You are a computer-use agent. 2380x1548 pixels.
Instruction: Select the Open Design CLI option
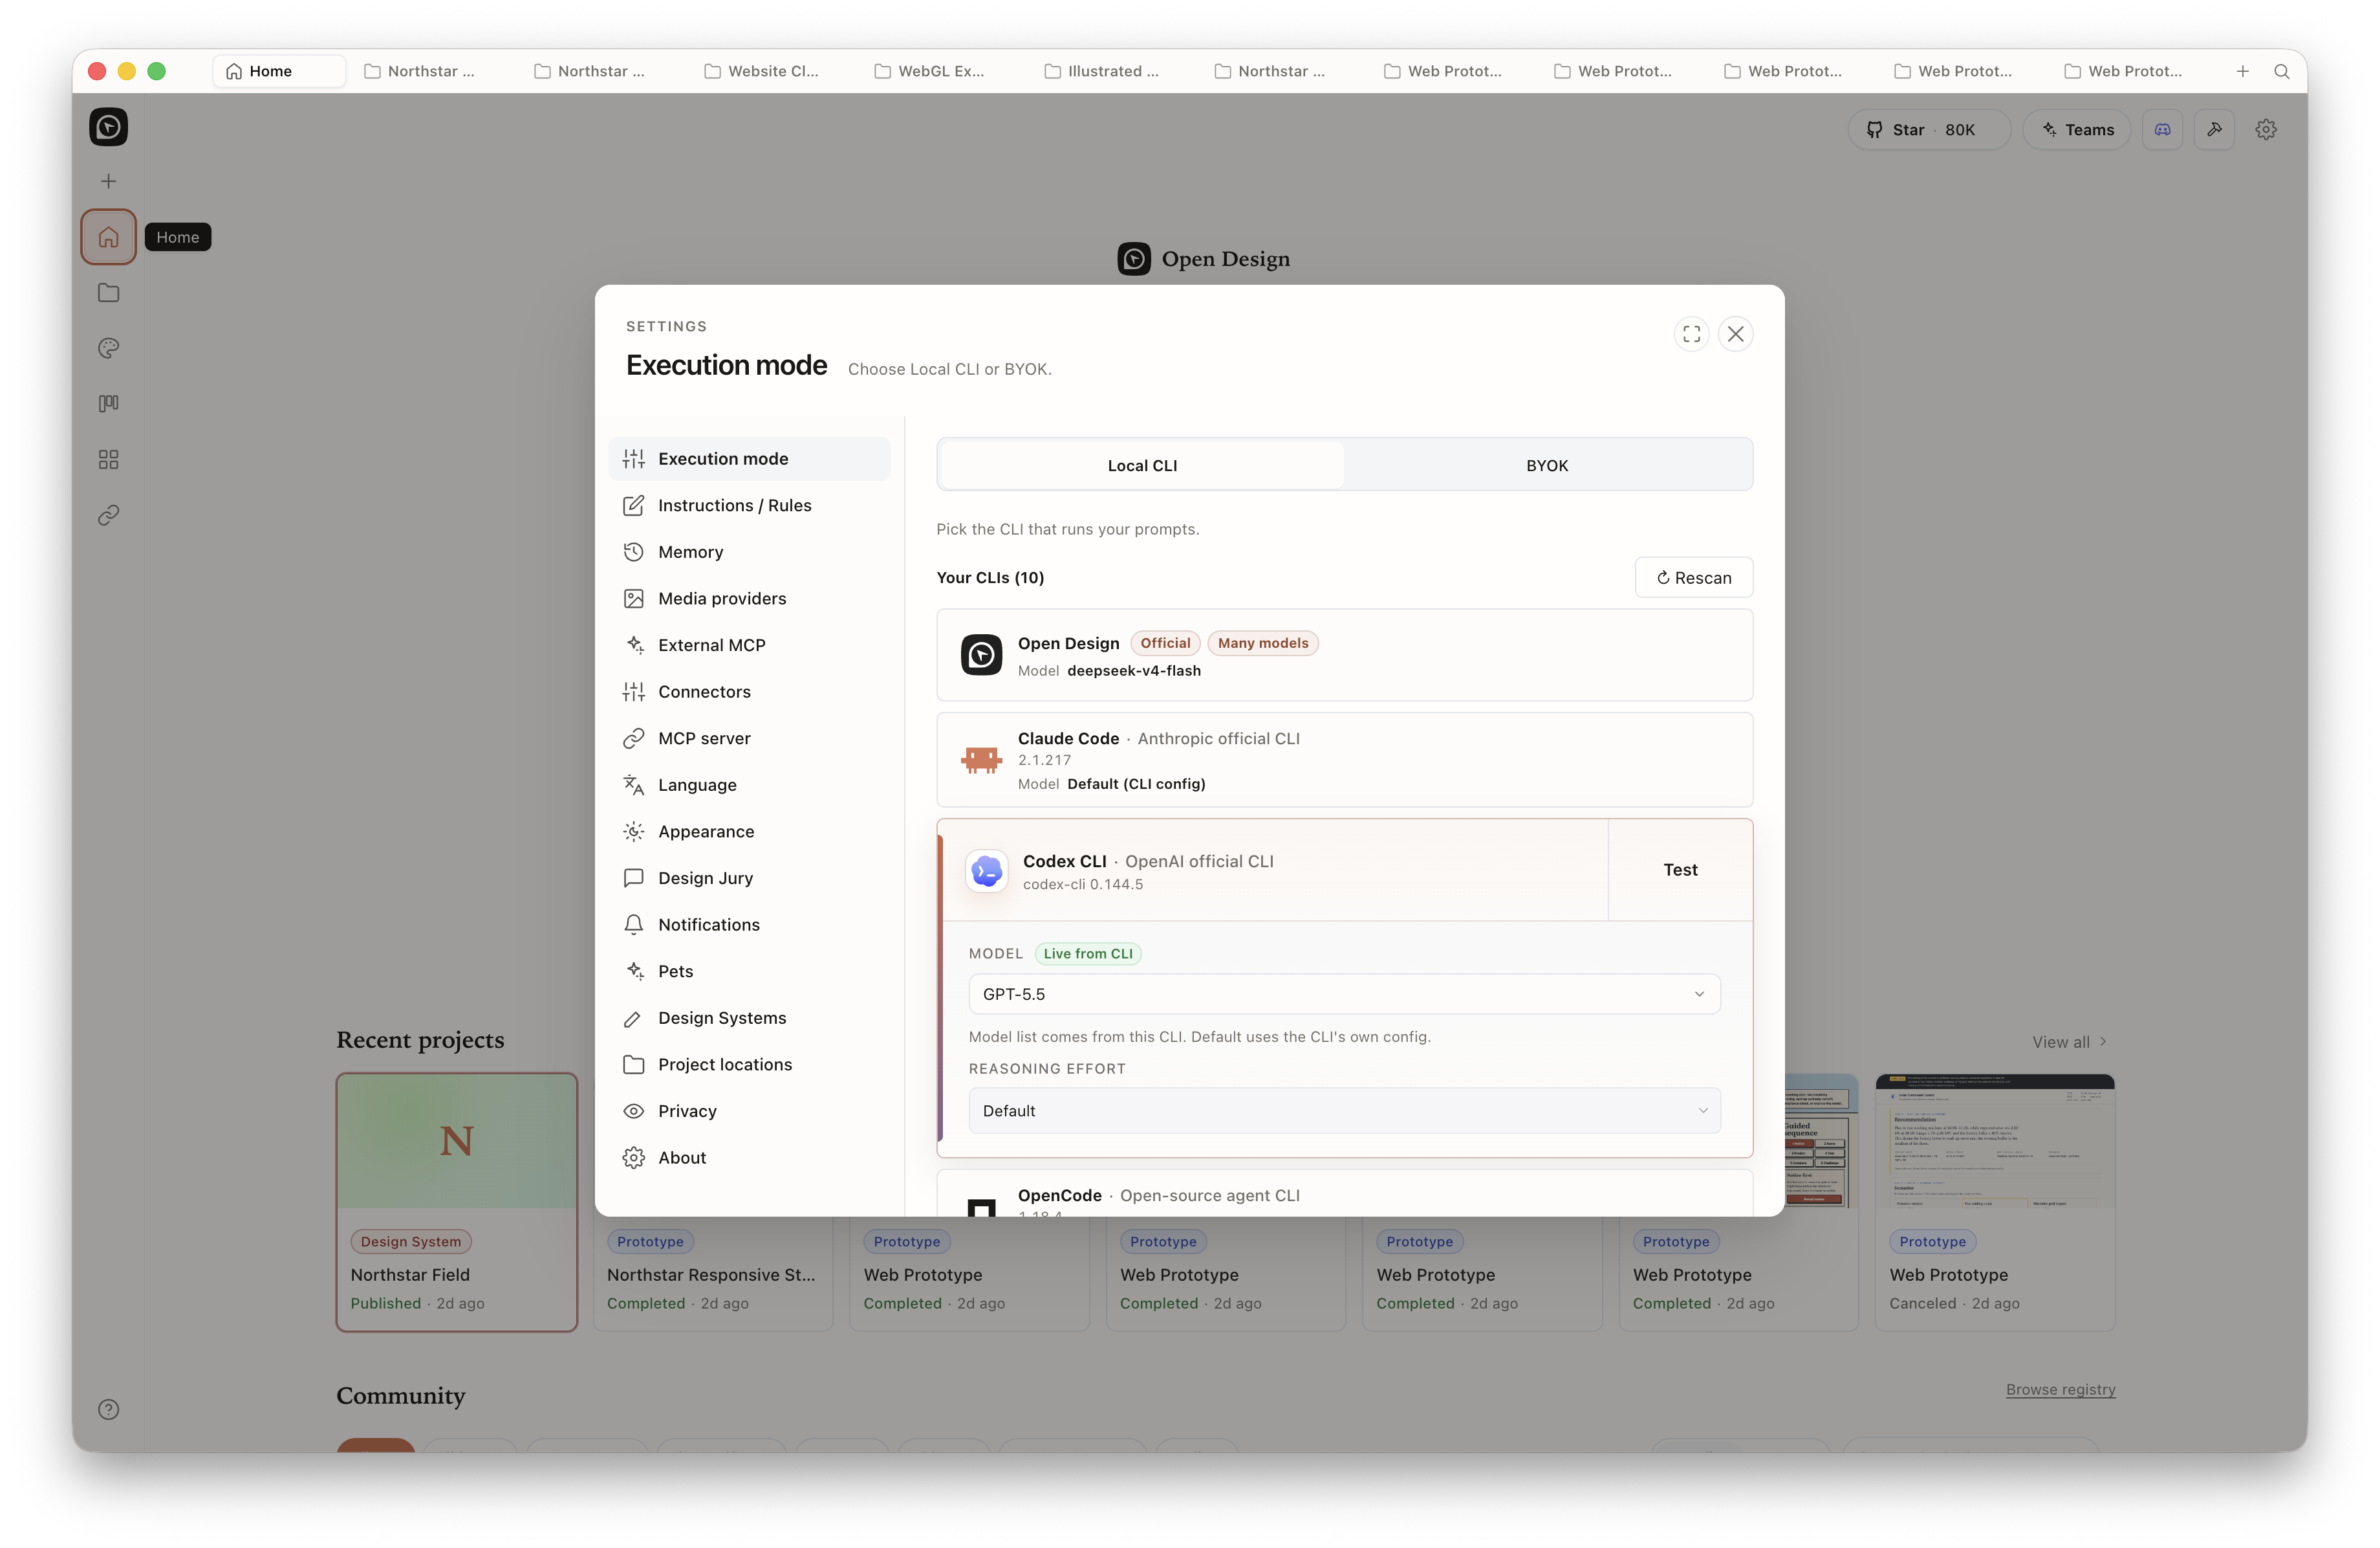1344,656
